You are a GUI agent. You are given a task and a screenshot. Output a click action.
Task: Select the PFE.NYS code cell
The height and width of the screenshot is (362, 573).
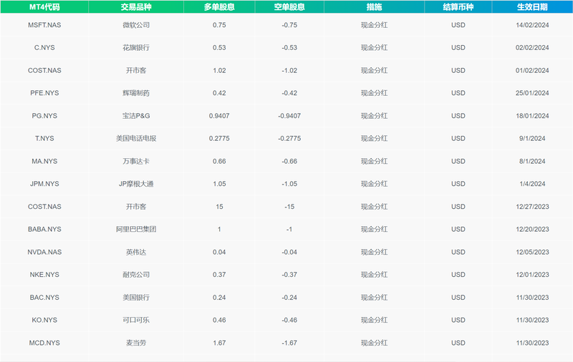tap(44, 93)
